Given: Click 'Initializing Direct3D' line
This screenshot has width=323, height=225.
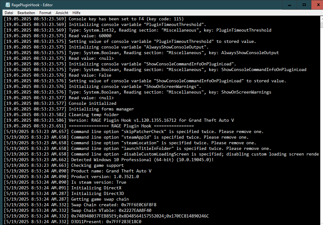Looking at the screenshot, I should pyautogui.click(x=64, y=194).
